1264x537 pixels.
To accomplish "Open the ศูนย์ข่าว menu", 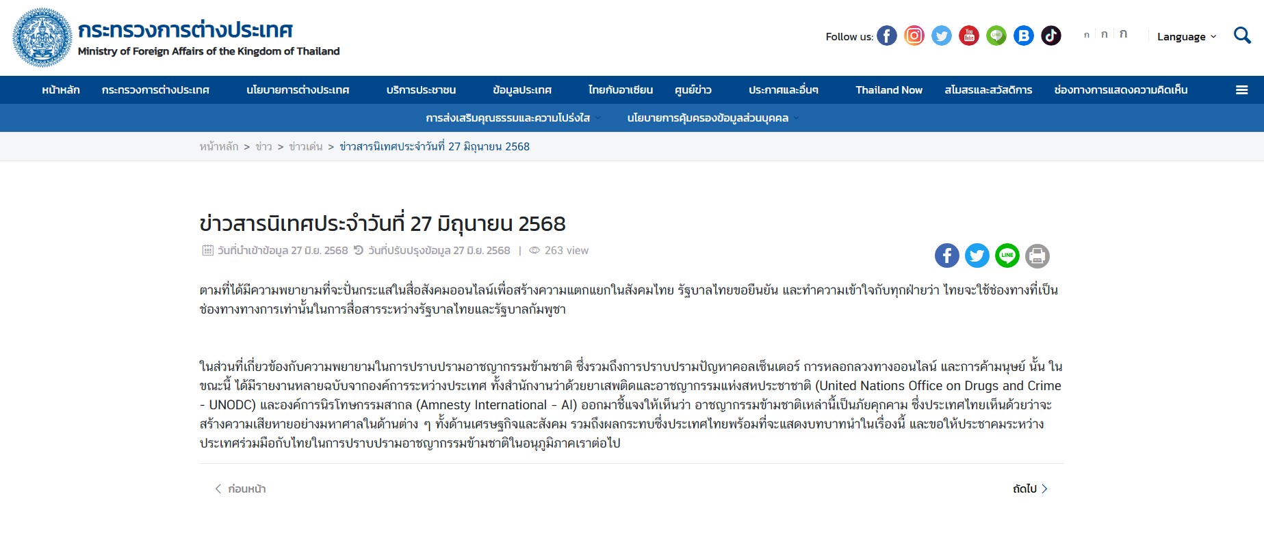I will click(x=693, y=90).
